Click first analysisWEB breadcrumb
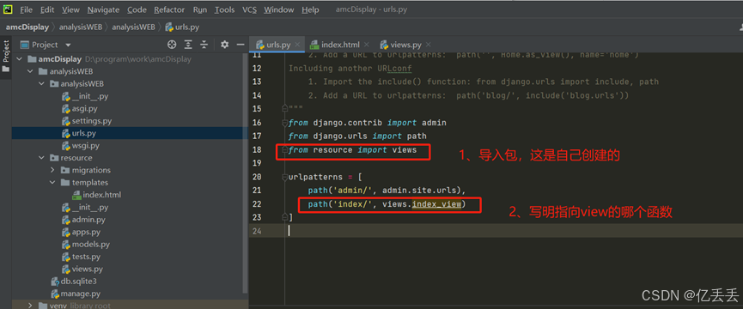Viewport: 743px width, 309px height. (x=80, y=27)
